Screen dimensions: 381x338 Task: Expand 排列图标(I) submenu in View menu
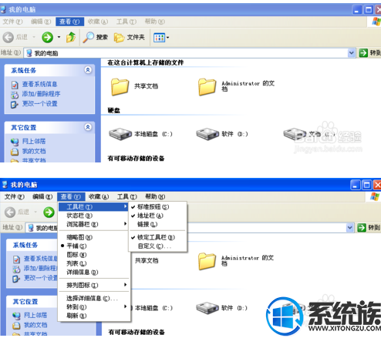(x=93, y=285)
